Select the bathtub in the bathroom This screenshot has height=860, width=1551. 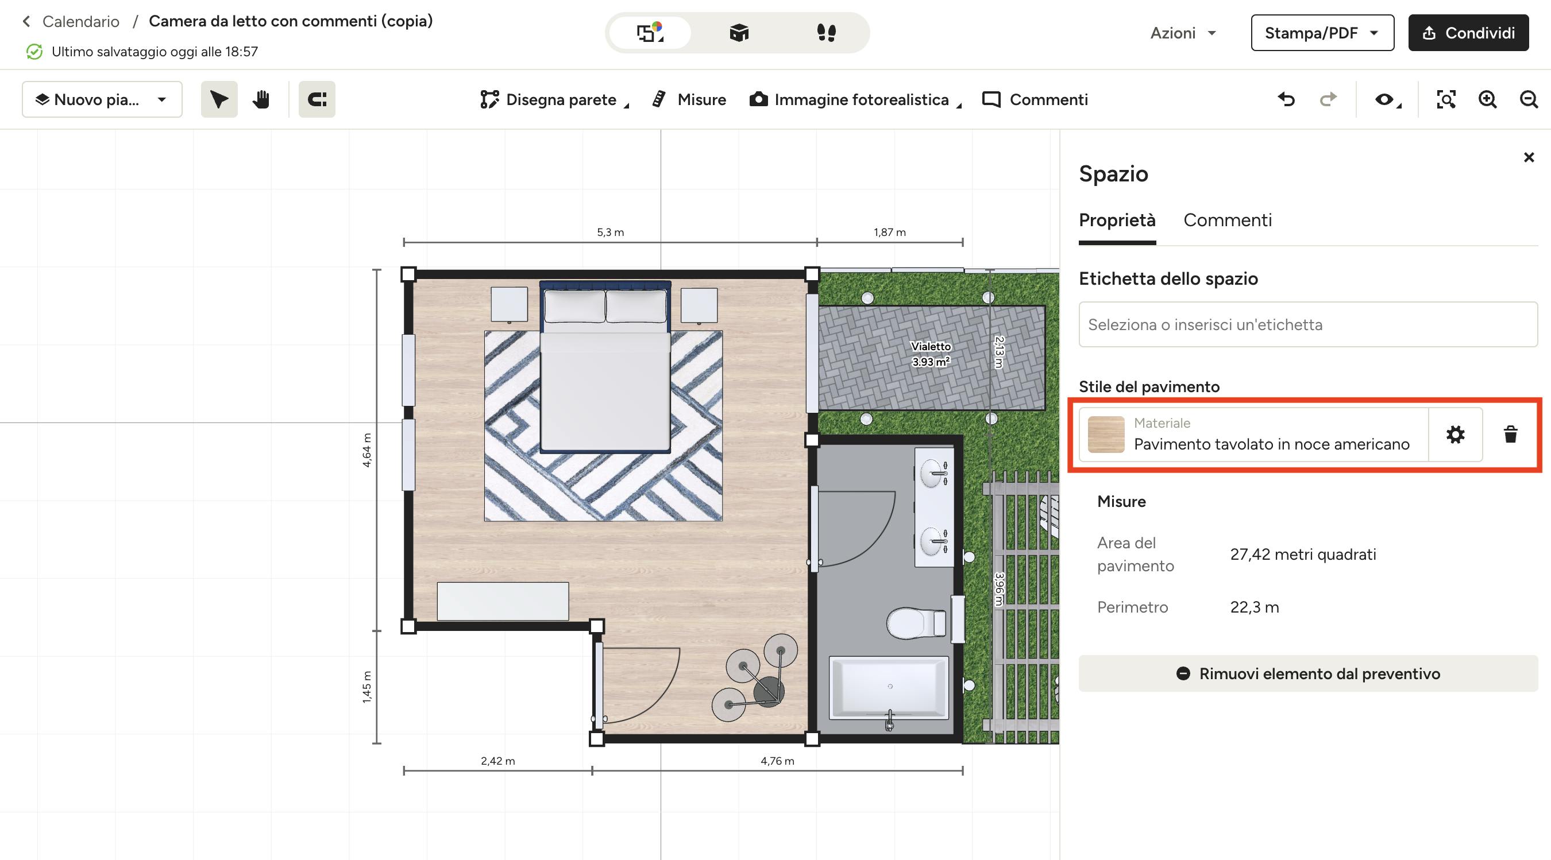[889, 688]
